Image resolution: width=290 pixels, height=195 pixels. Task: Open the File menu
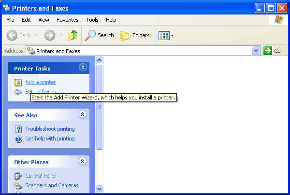[x=10, y=20]
